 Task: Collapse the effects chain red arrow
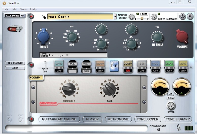(x=31, y=65)
